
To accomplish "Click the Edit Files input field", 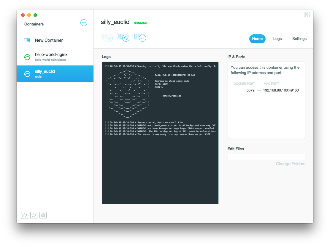I will pos(266,157).
